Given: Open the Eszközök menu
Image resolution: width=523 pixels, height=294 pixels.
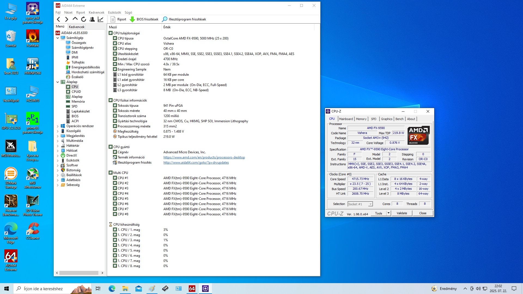Looking at the screenshot, I should click(x=114, y=13).
